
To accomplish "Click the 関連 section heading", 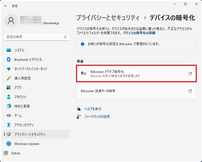I will pos(80,61).
